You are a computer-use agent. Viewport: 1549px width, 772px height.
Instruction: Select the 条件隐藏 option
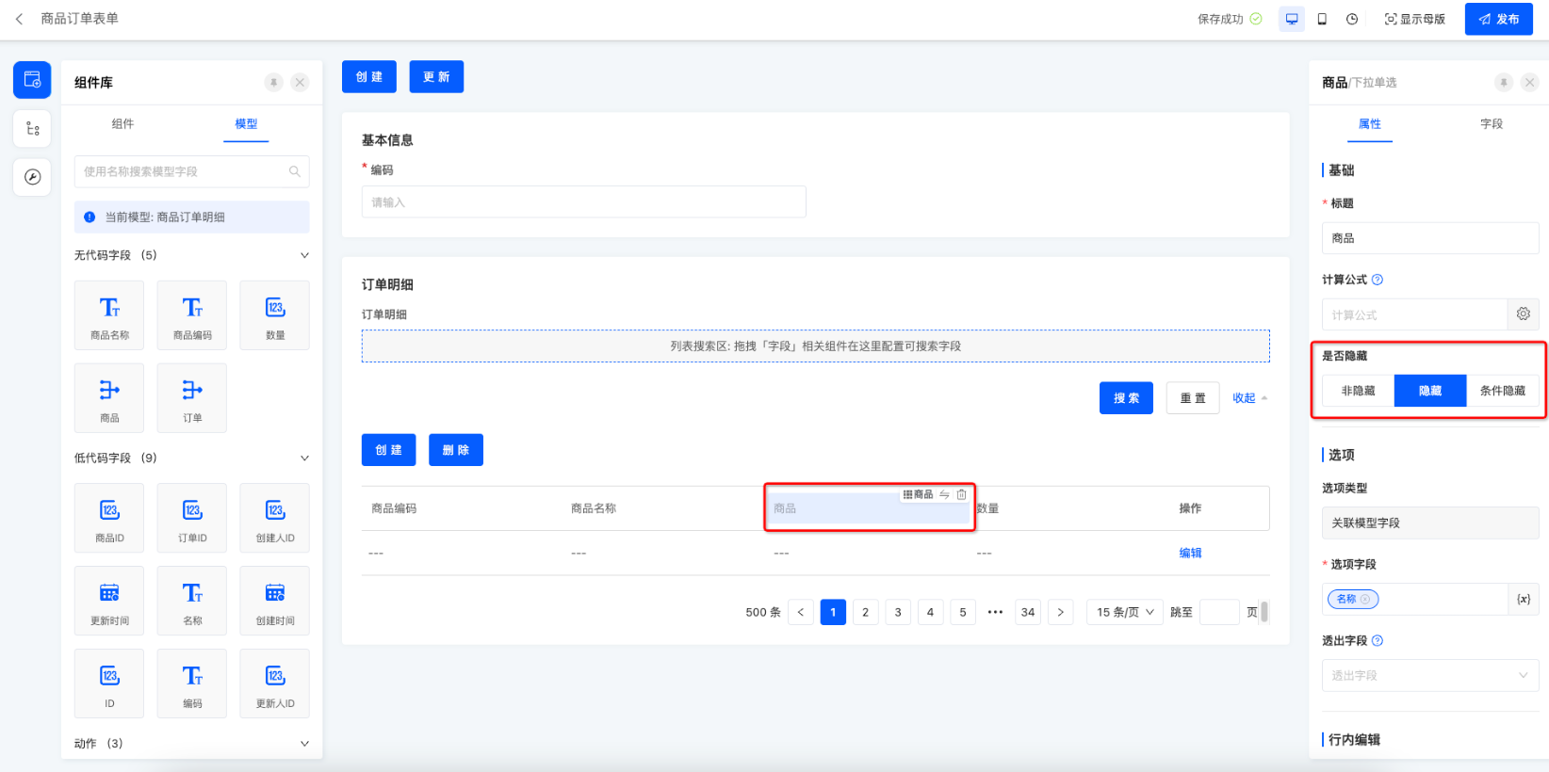tap(1502, 391)
